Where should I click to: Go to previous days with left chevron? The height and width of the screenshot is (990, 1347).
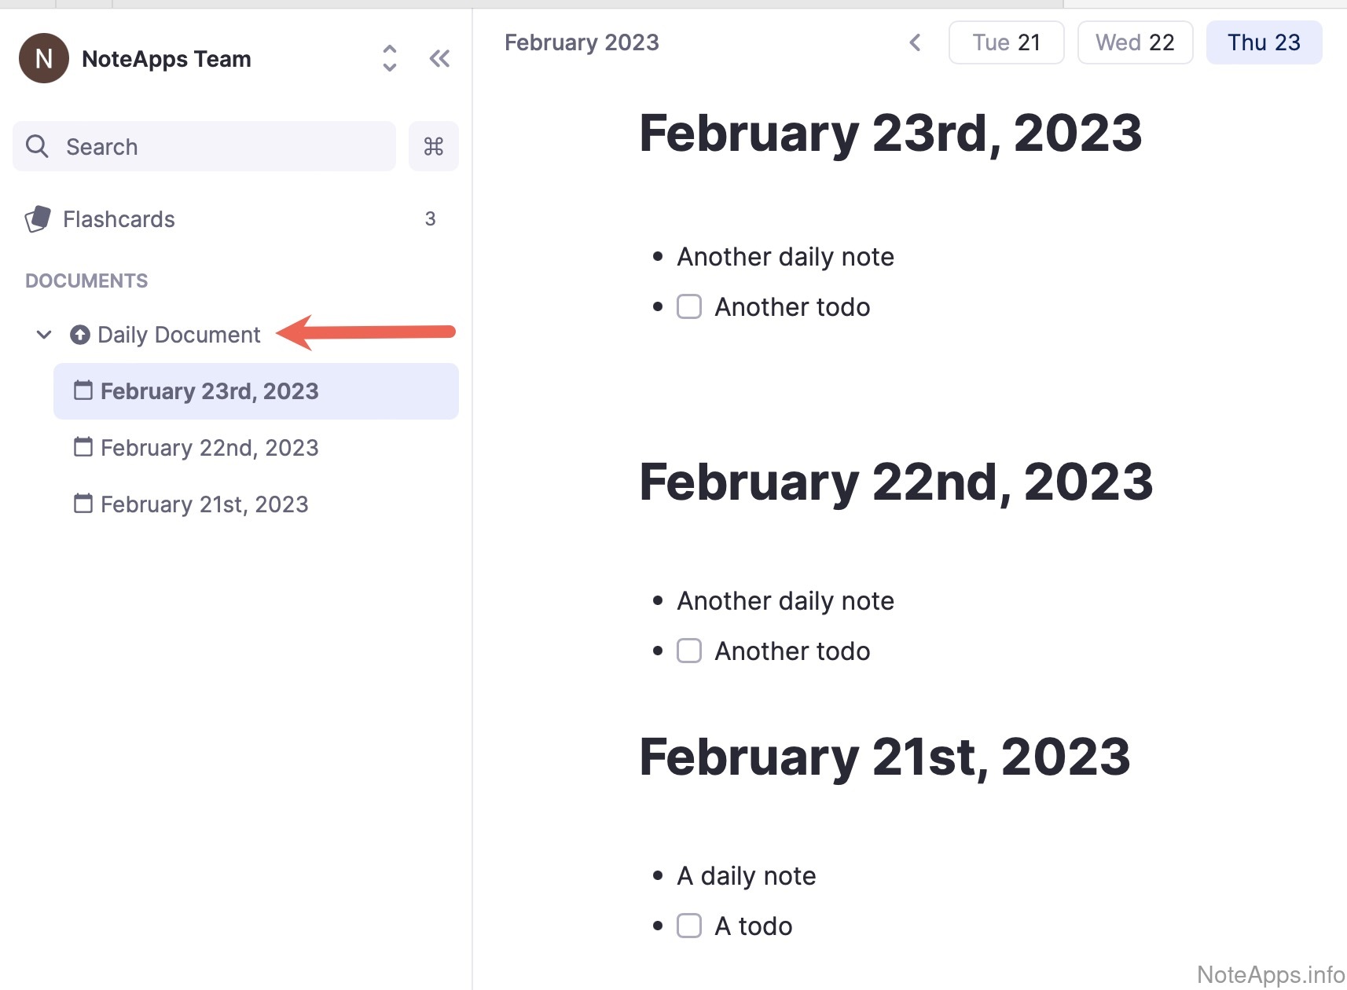coord(915,42)
